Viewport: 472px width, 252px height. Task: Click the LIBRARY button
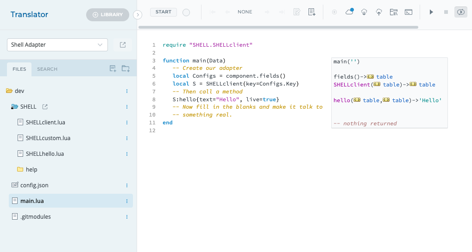[x=107, y=15]
